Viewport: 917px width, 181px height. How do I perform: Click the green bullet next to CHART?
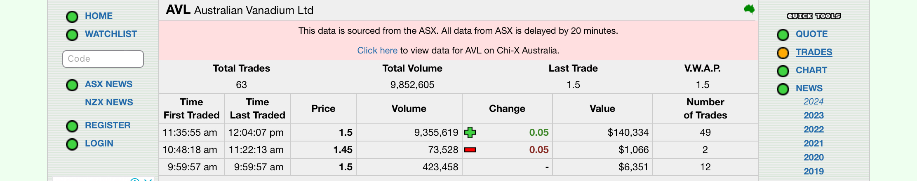783,71
